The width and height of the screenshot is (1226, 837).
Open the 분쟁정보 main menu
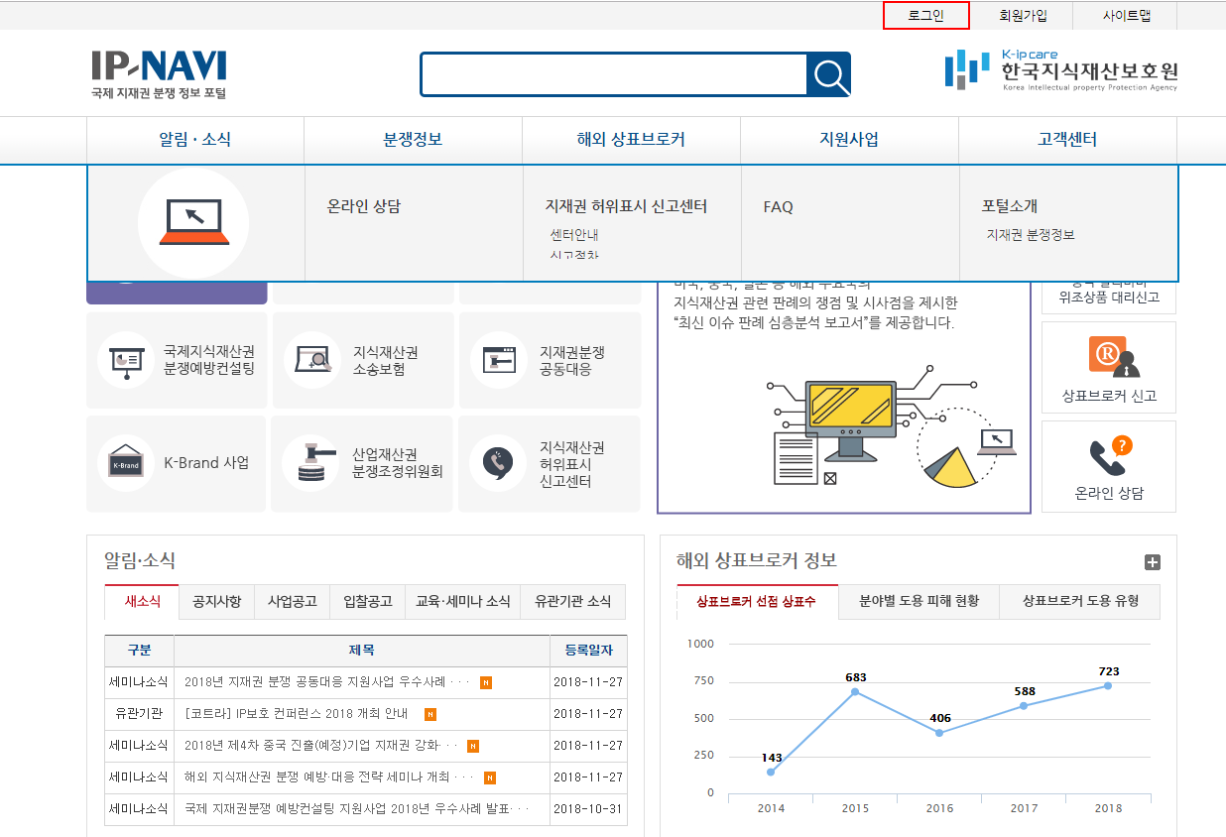pos(413,140)
